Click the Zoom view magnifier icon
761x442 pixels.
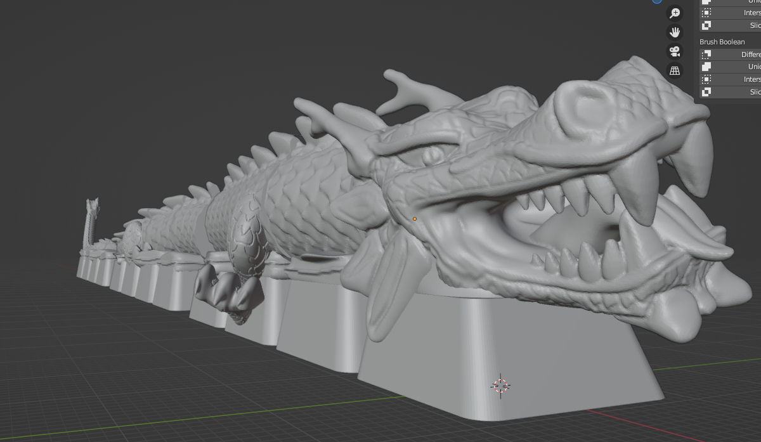(675, 13)
